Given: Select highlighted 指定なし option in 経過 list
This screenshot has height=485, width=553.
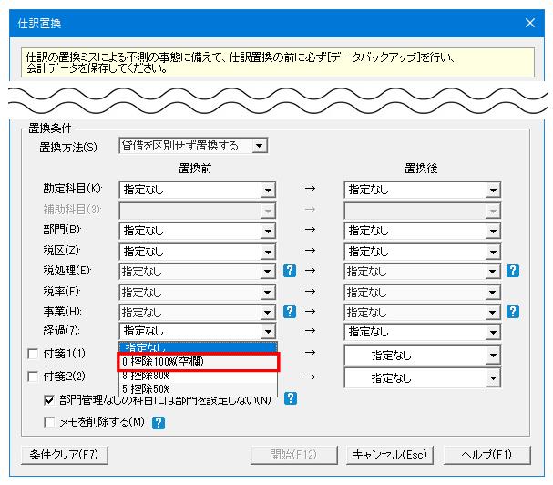Looking at the screenshot, I should [x=198, y=347].
